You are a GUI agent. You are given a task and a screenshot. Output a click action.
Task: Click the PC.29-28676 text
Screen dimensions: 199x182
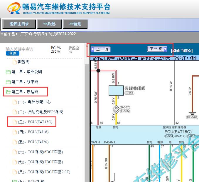click(x=56, y=50)
